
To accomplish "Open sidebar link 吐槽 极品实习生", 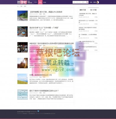I will 87,42.
